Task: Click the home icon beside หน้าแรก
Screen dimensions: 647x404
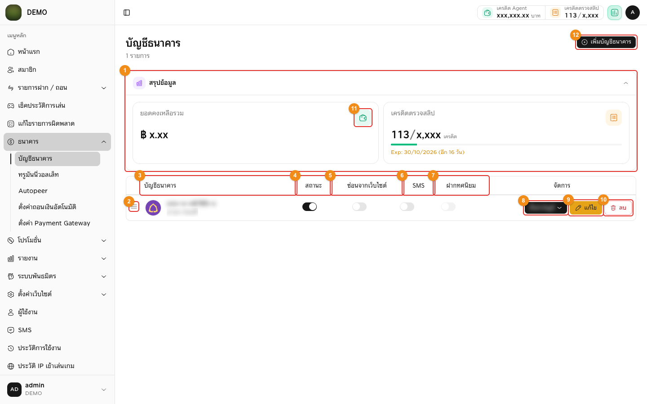Action: tap(11, 52)
